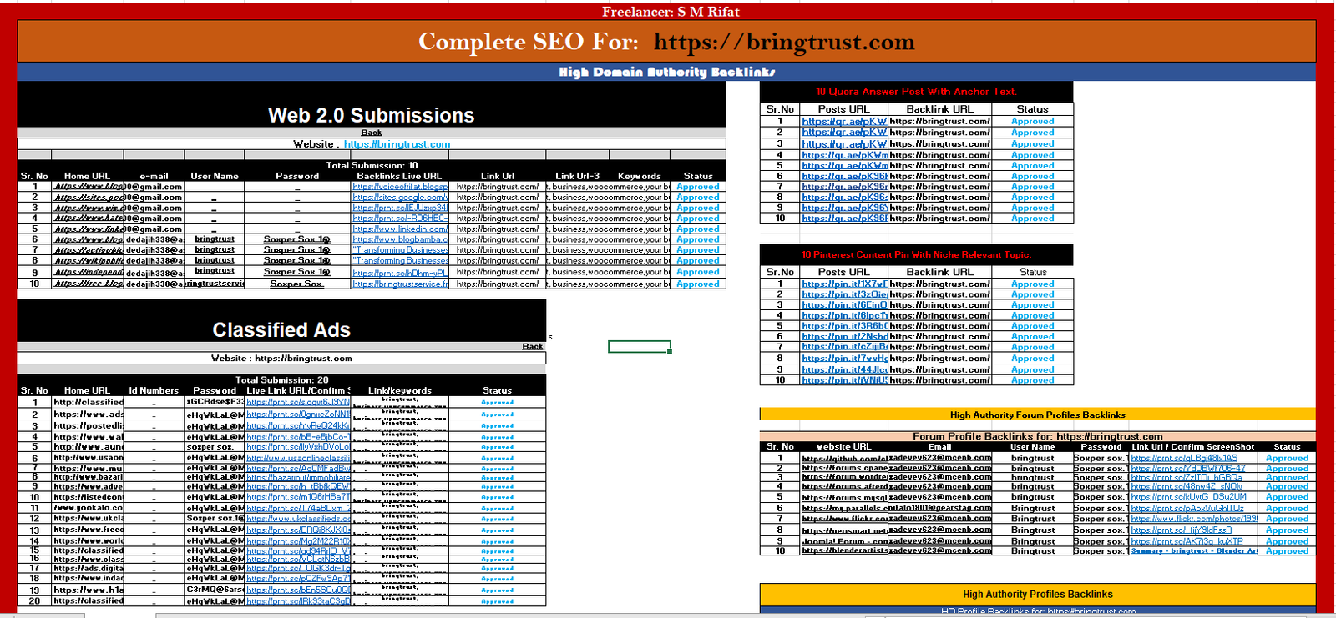
Task: Select 'High Authority Forum Profiles Backlinks' yellow header
Action: pos(1037,415)
